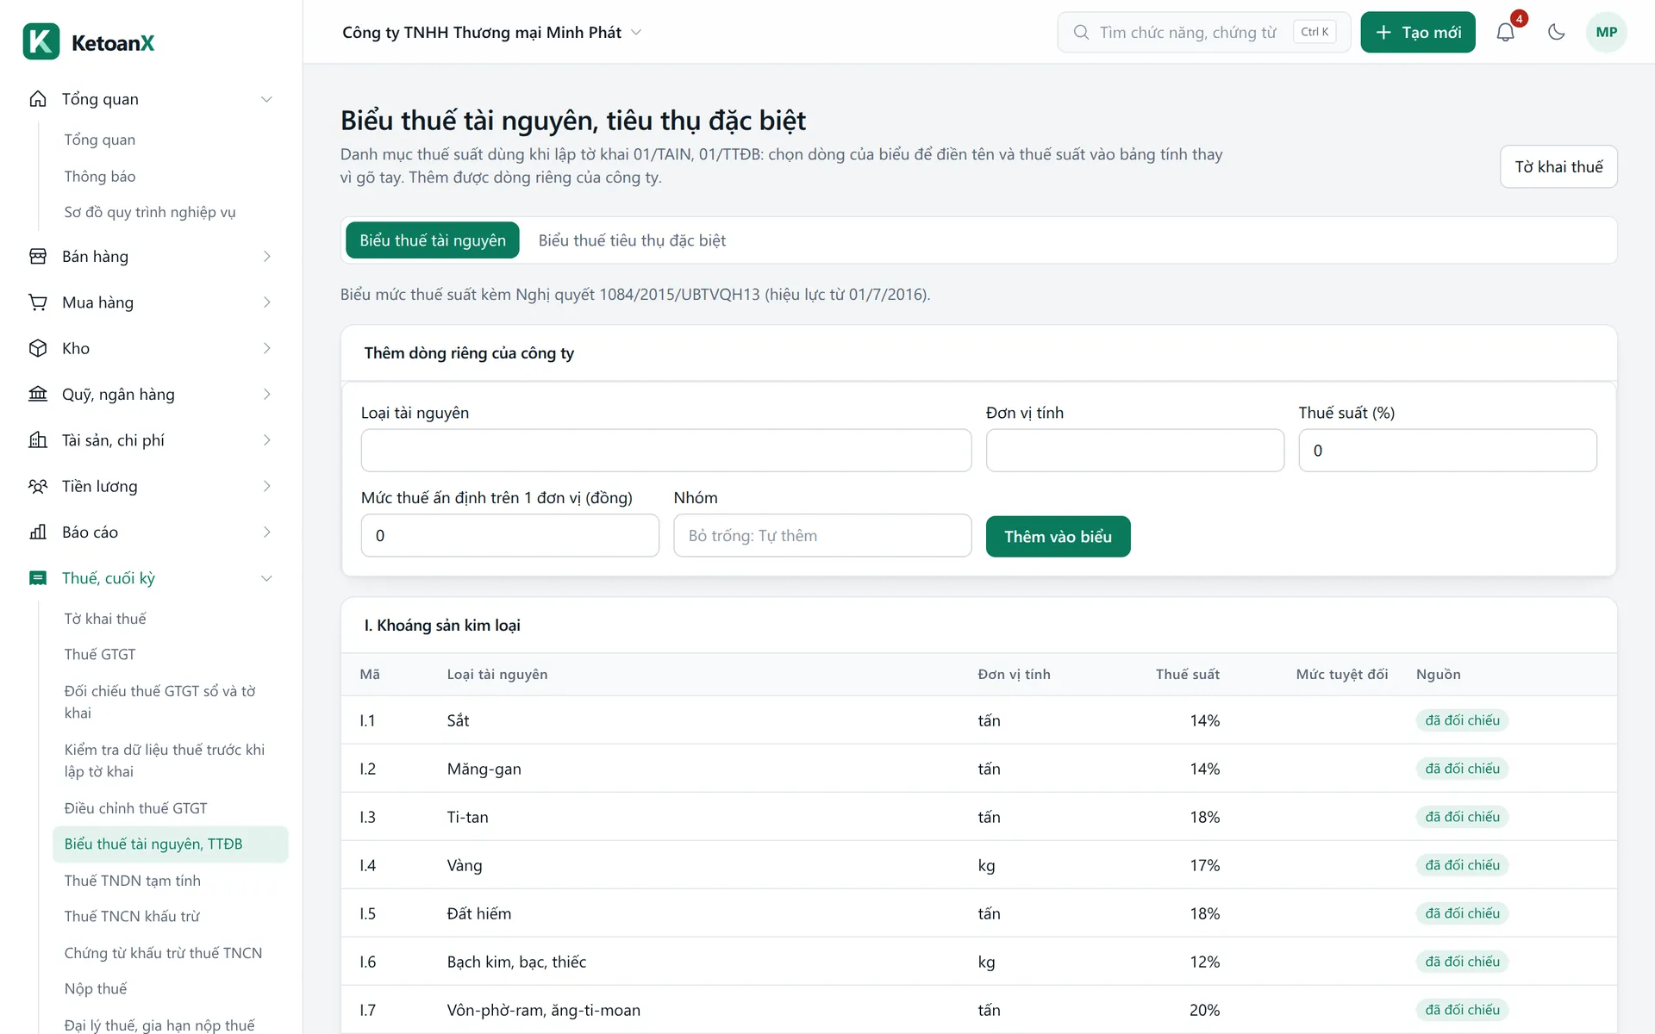Open the notifications bell
The width and height of the screenshot is (1655, 1034).
pos(1505,32)
